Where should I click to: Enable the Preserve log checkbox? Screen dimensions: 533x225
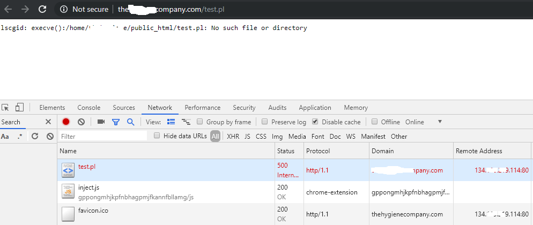tap(265, 122)
